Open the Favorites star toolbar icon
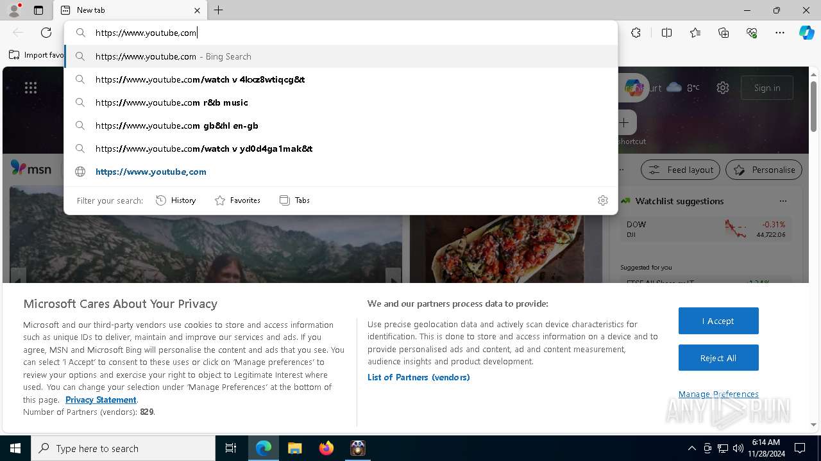 695,33
